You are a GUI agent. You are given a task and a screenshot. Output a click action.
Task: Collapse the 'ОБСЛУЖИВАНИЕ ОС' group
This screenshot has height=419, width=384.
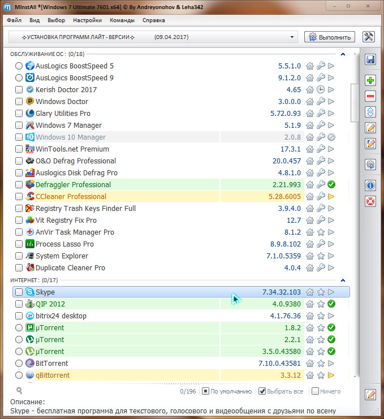343,54
